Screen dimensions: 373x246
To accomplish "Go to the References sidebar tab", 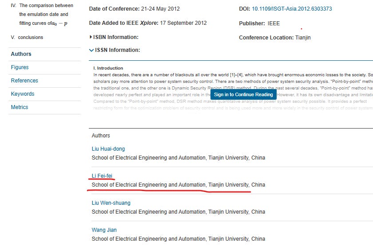I will (24, 81).
